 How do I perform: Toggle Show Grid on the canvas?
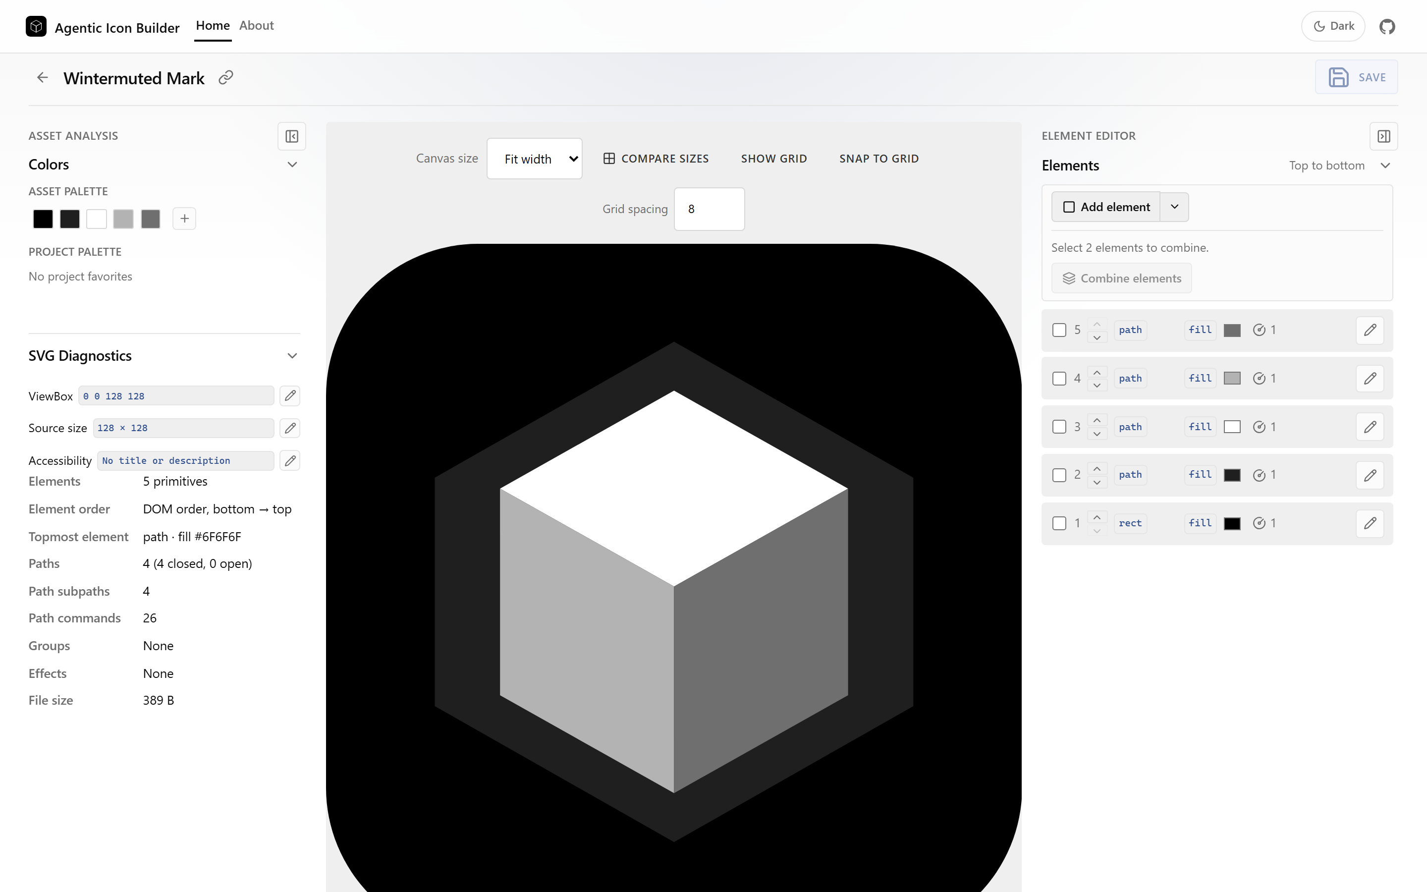coord(773,159)
